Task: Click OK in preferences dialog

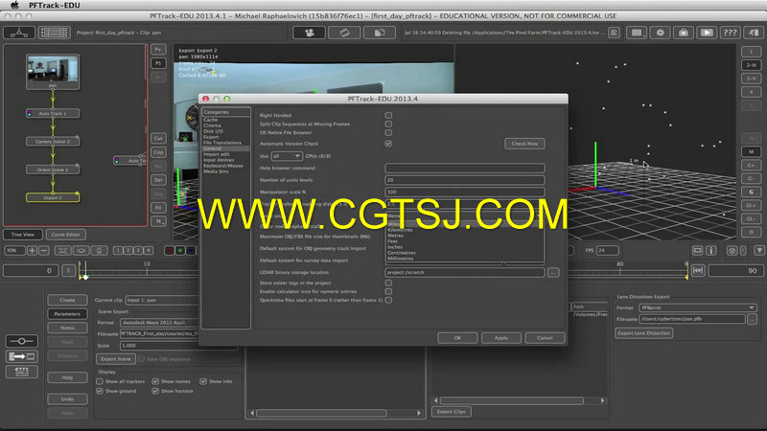Action: tap(457, 338)
